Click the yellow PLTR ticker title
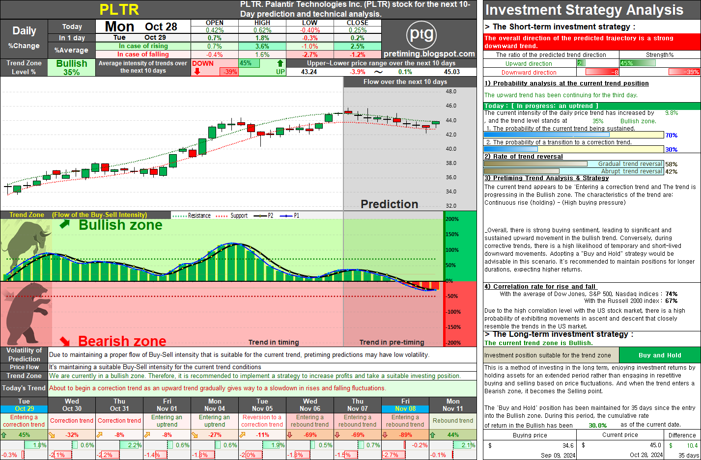The height and width of the screenshot is (460, 701). [119, 10]
